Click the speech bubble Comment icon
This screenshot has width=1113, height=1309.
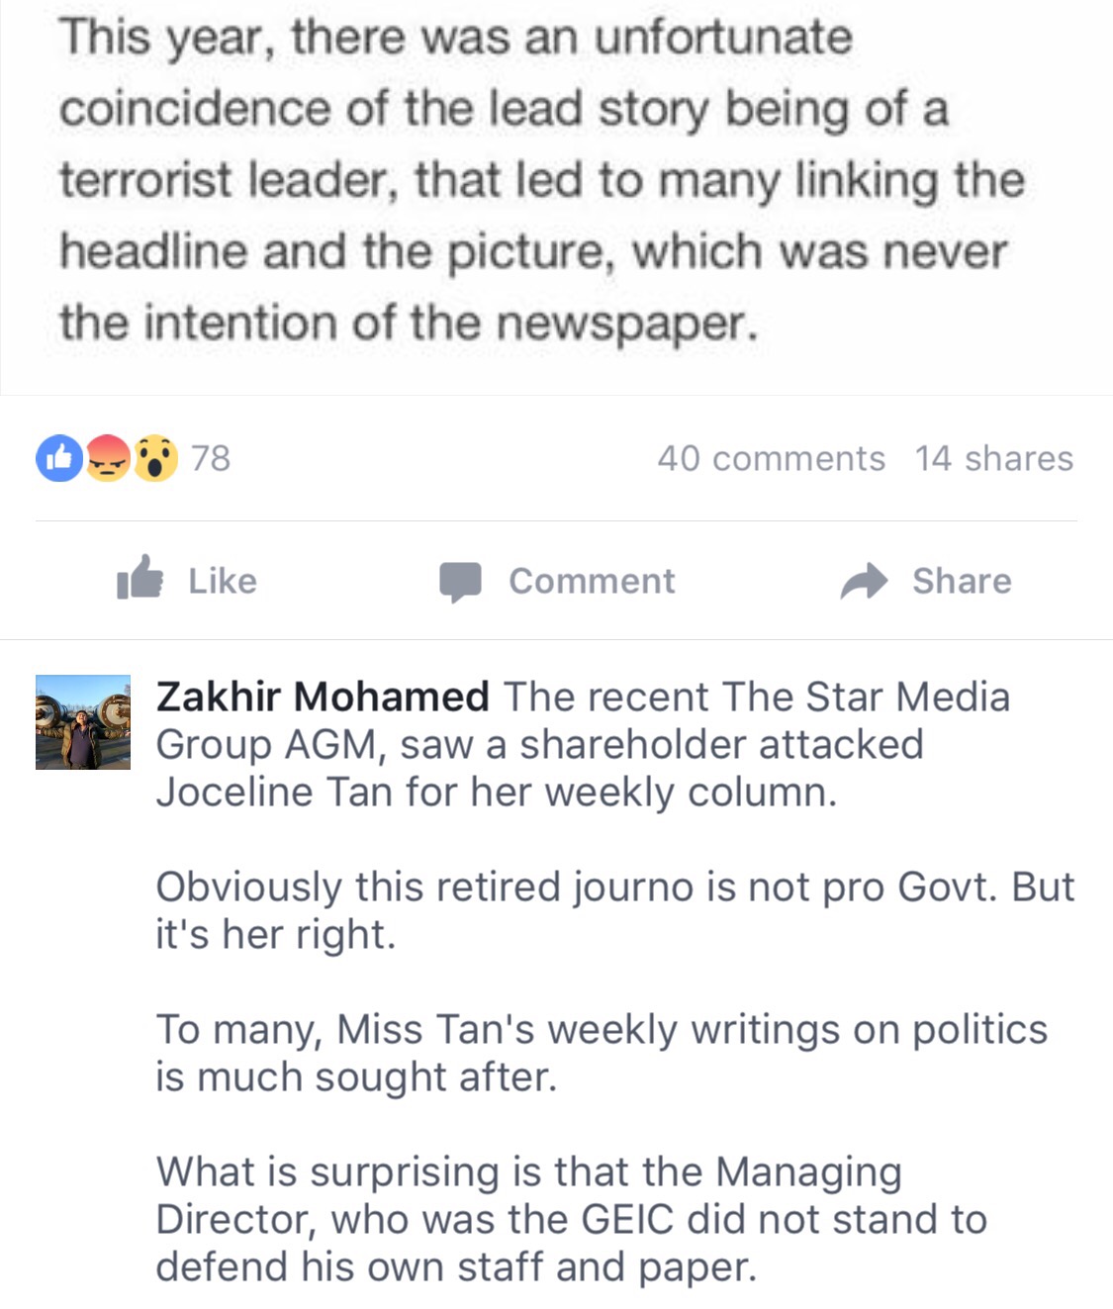pyautogui.click(x=460, y=582)
